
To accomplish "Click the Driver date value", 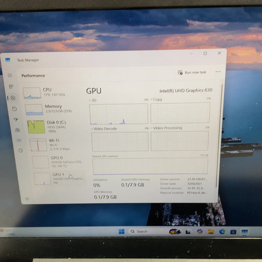I will click(x=194, y=183).
